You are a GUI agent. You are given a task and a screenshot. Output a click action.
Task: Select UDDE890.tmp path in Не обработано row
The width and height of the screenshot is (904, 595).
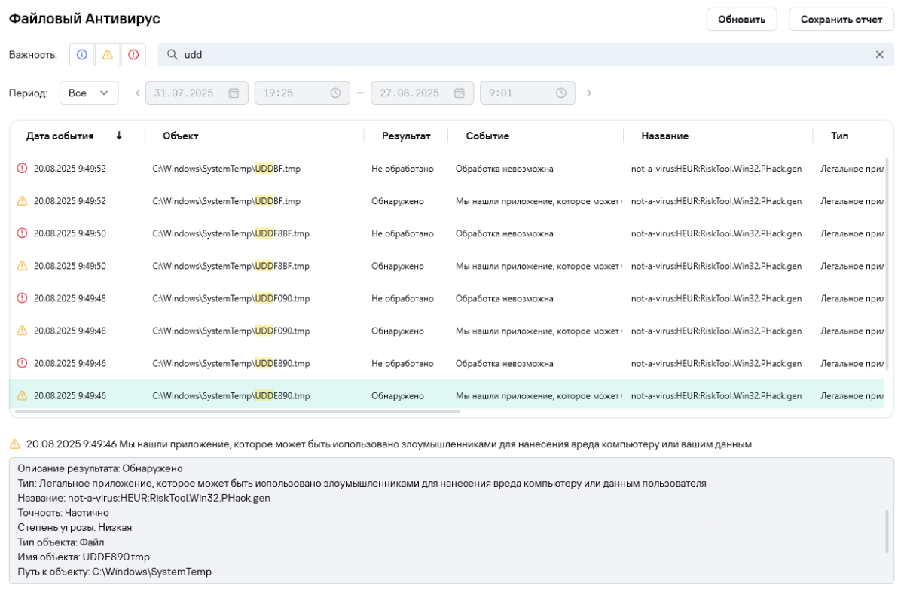click(231, 363)
